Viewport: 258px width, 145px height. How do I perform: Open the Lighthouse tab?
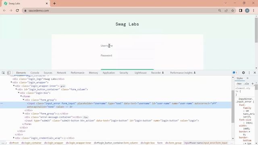coord(141,72)
